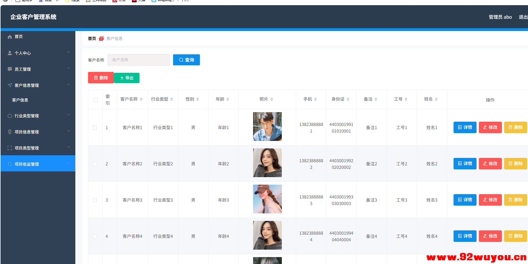Click the monitor icon for 员工管理
The height and width of the screenshot is (264, 528).
coord(9,69)
